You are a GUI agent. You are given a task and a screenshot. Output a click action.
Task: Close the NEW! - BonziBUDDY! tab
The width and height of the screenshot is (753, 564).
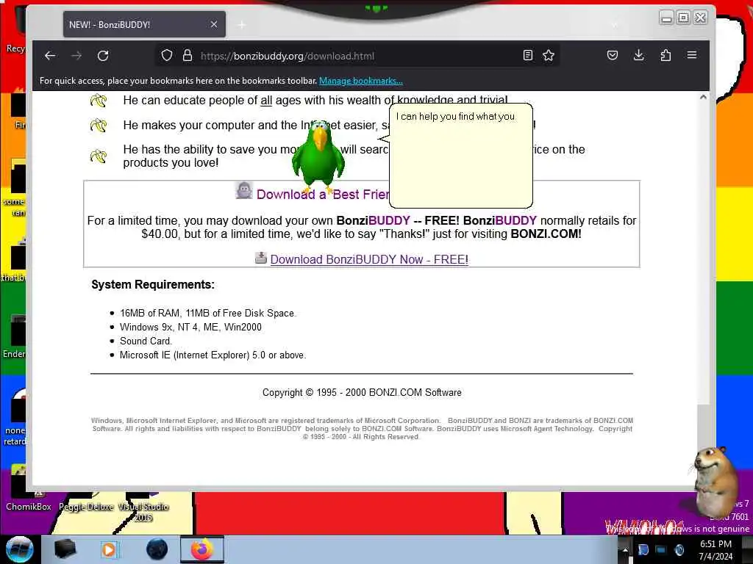point(214,24)
